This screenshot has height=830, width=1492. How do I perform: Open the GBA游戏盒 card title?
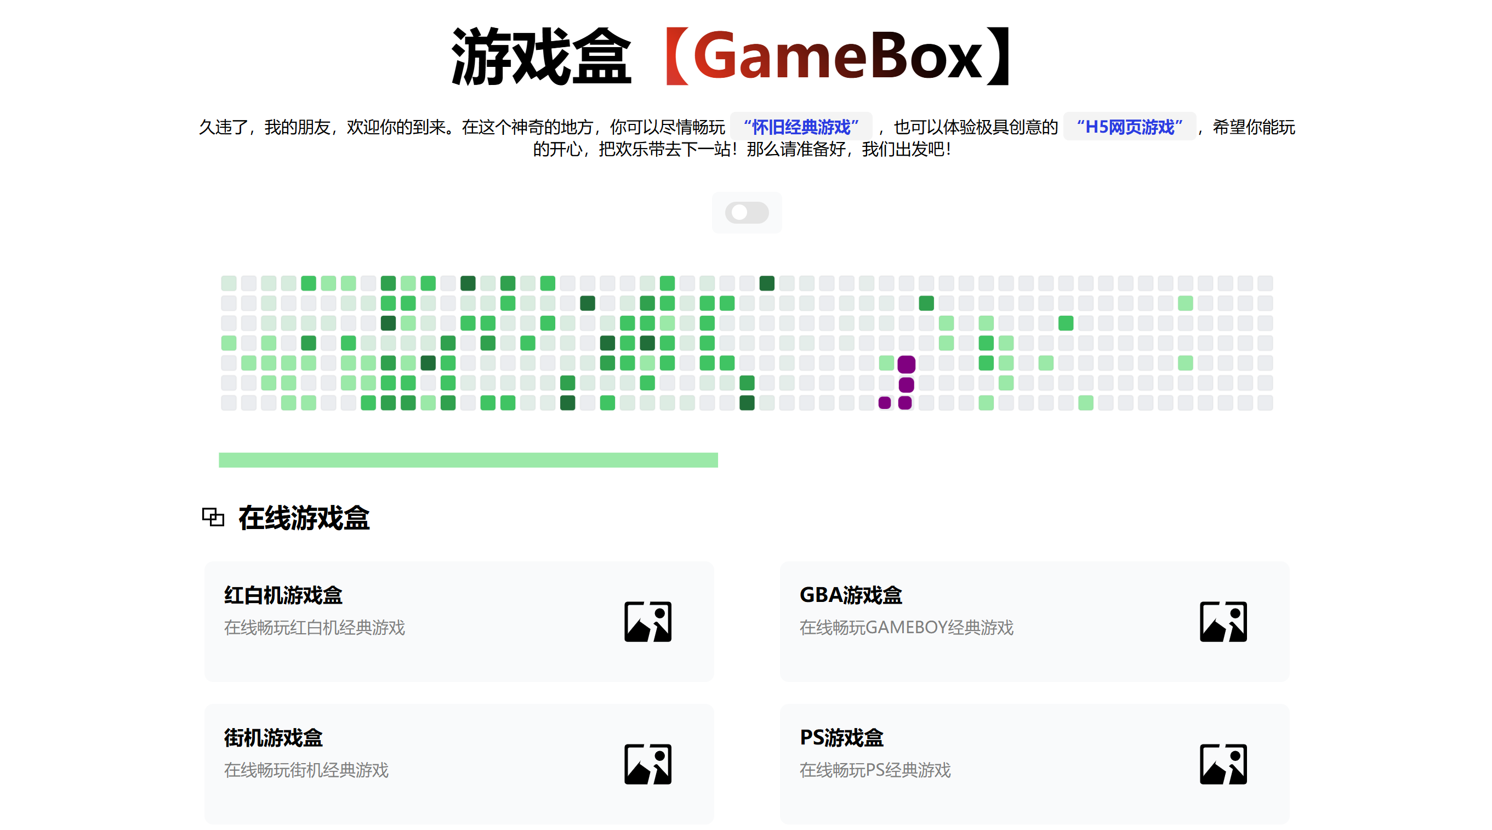(850, 595)
